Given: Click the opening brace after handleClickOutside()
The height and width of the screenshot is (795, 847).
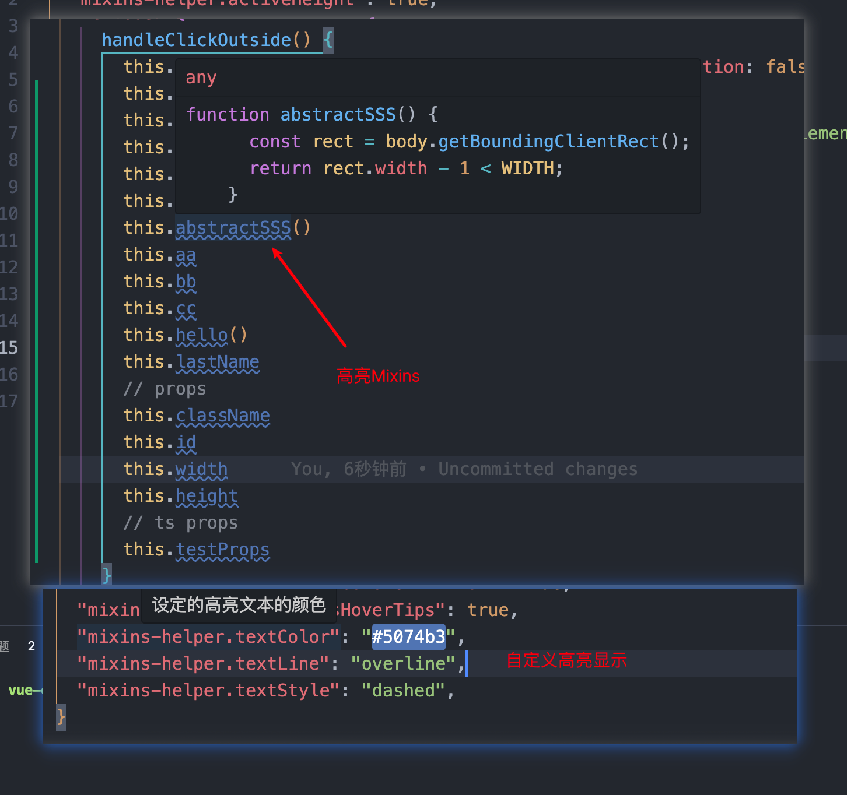Looking at the screenshot, I should (x=328, y=40).
